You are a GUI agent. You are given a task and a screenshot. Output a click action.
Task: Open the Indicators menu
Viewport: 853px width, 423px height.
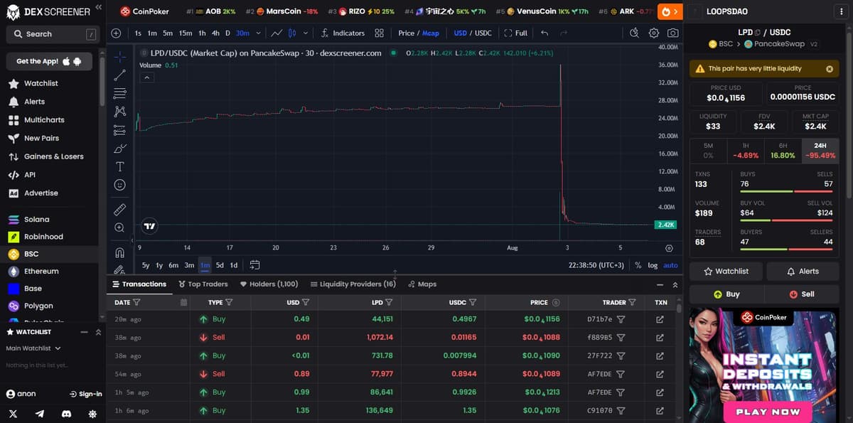343,33
